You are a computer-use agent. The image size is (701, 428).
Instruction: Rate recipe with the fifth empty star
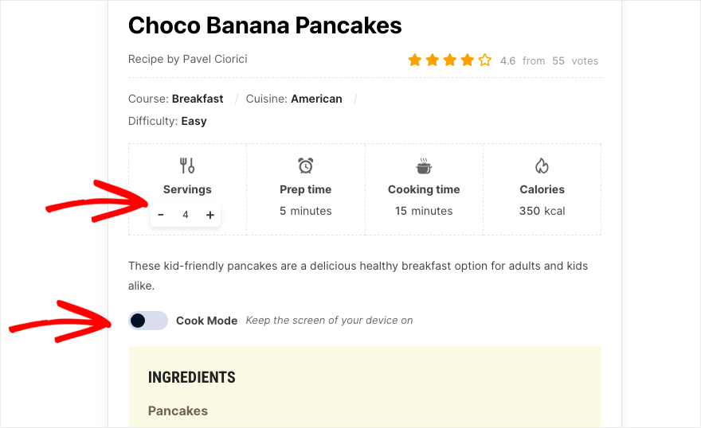(x=485, y=60)
